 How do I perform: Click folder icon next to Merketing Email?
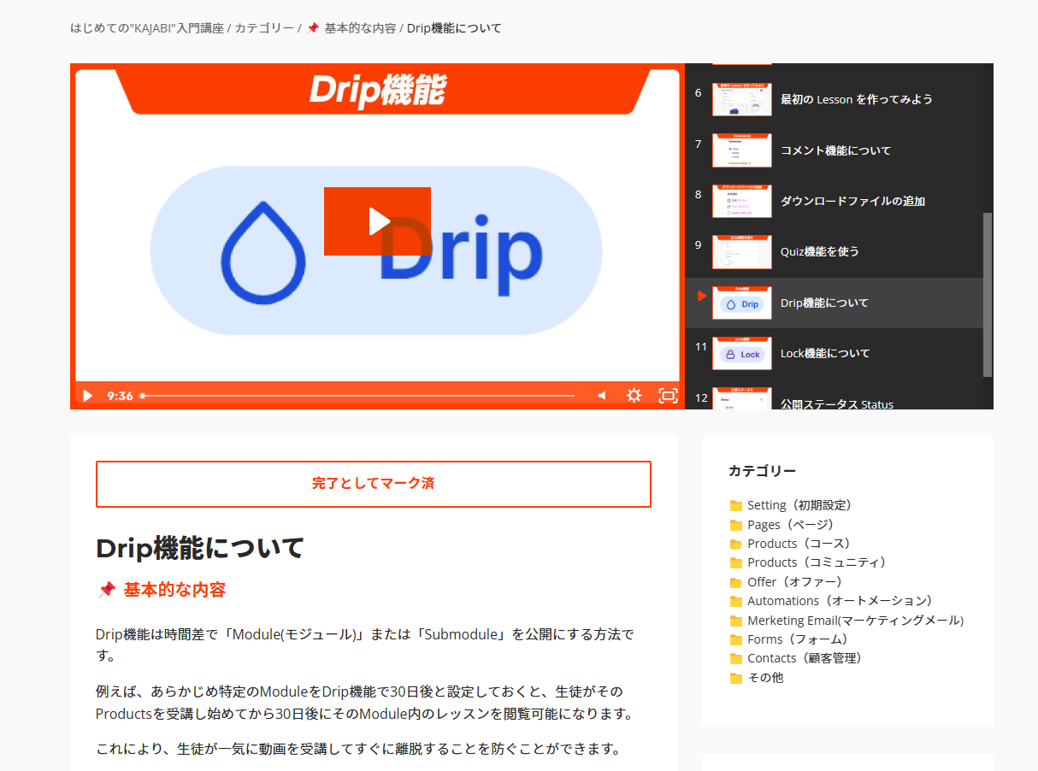coord(736,621)
